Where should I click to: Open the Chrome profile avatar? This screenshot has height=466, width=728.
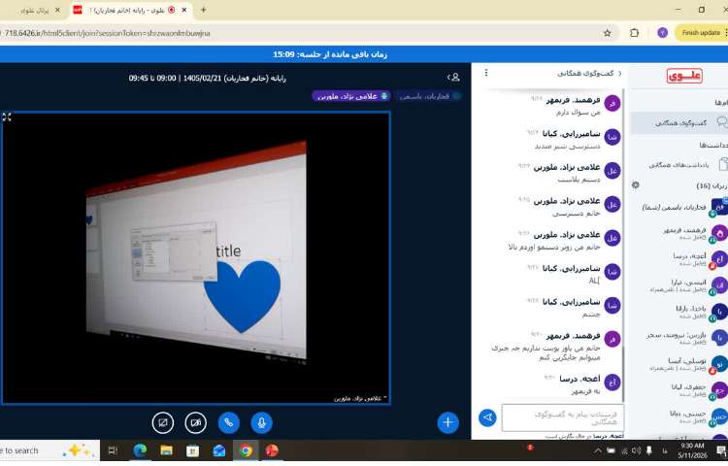(x=662, y=32)
